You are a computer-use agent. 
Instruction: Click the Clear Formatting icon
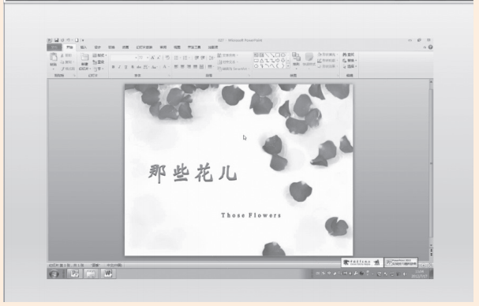pos(167,58)
